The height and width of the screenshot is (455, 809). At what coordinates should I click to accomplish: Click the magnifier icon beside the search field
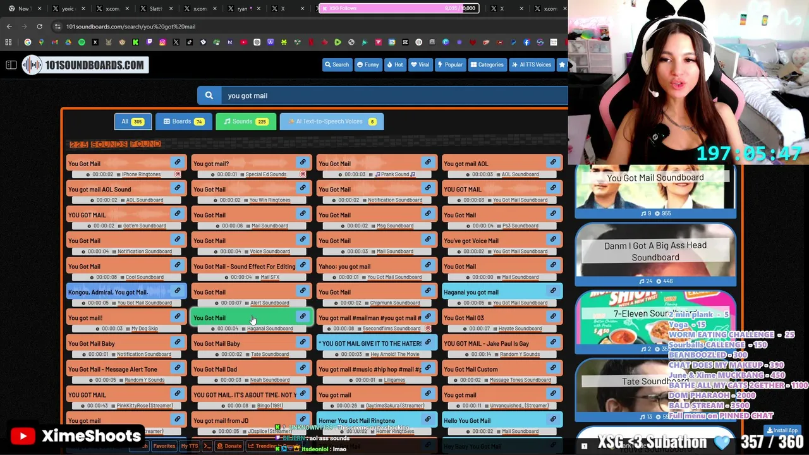tap(209, 95)
